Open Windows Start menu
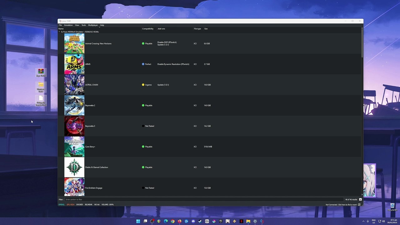The height and width of the screenshot is (225, 400). [x=138, y=221]
